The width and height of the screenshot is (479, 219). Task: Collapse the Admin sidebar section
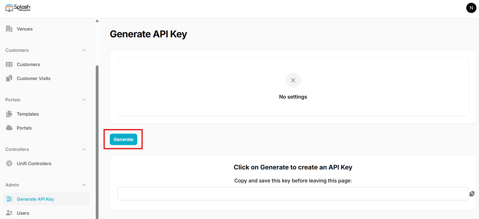coord(84,185)
